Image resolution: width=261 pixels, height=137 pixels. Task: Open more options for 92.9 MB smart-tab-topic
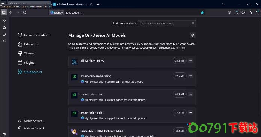[190, 94]
